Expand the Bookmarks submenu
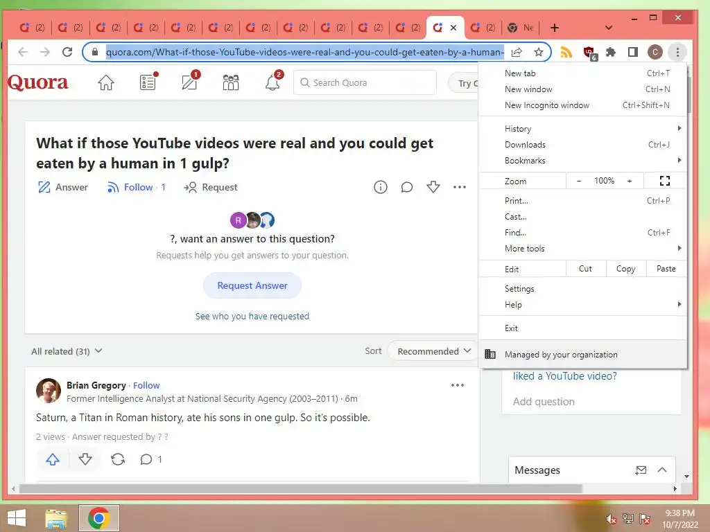This screenshot has height=532, width=710. coord(582,161)
